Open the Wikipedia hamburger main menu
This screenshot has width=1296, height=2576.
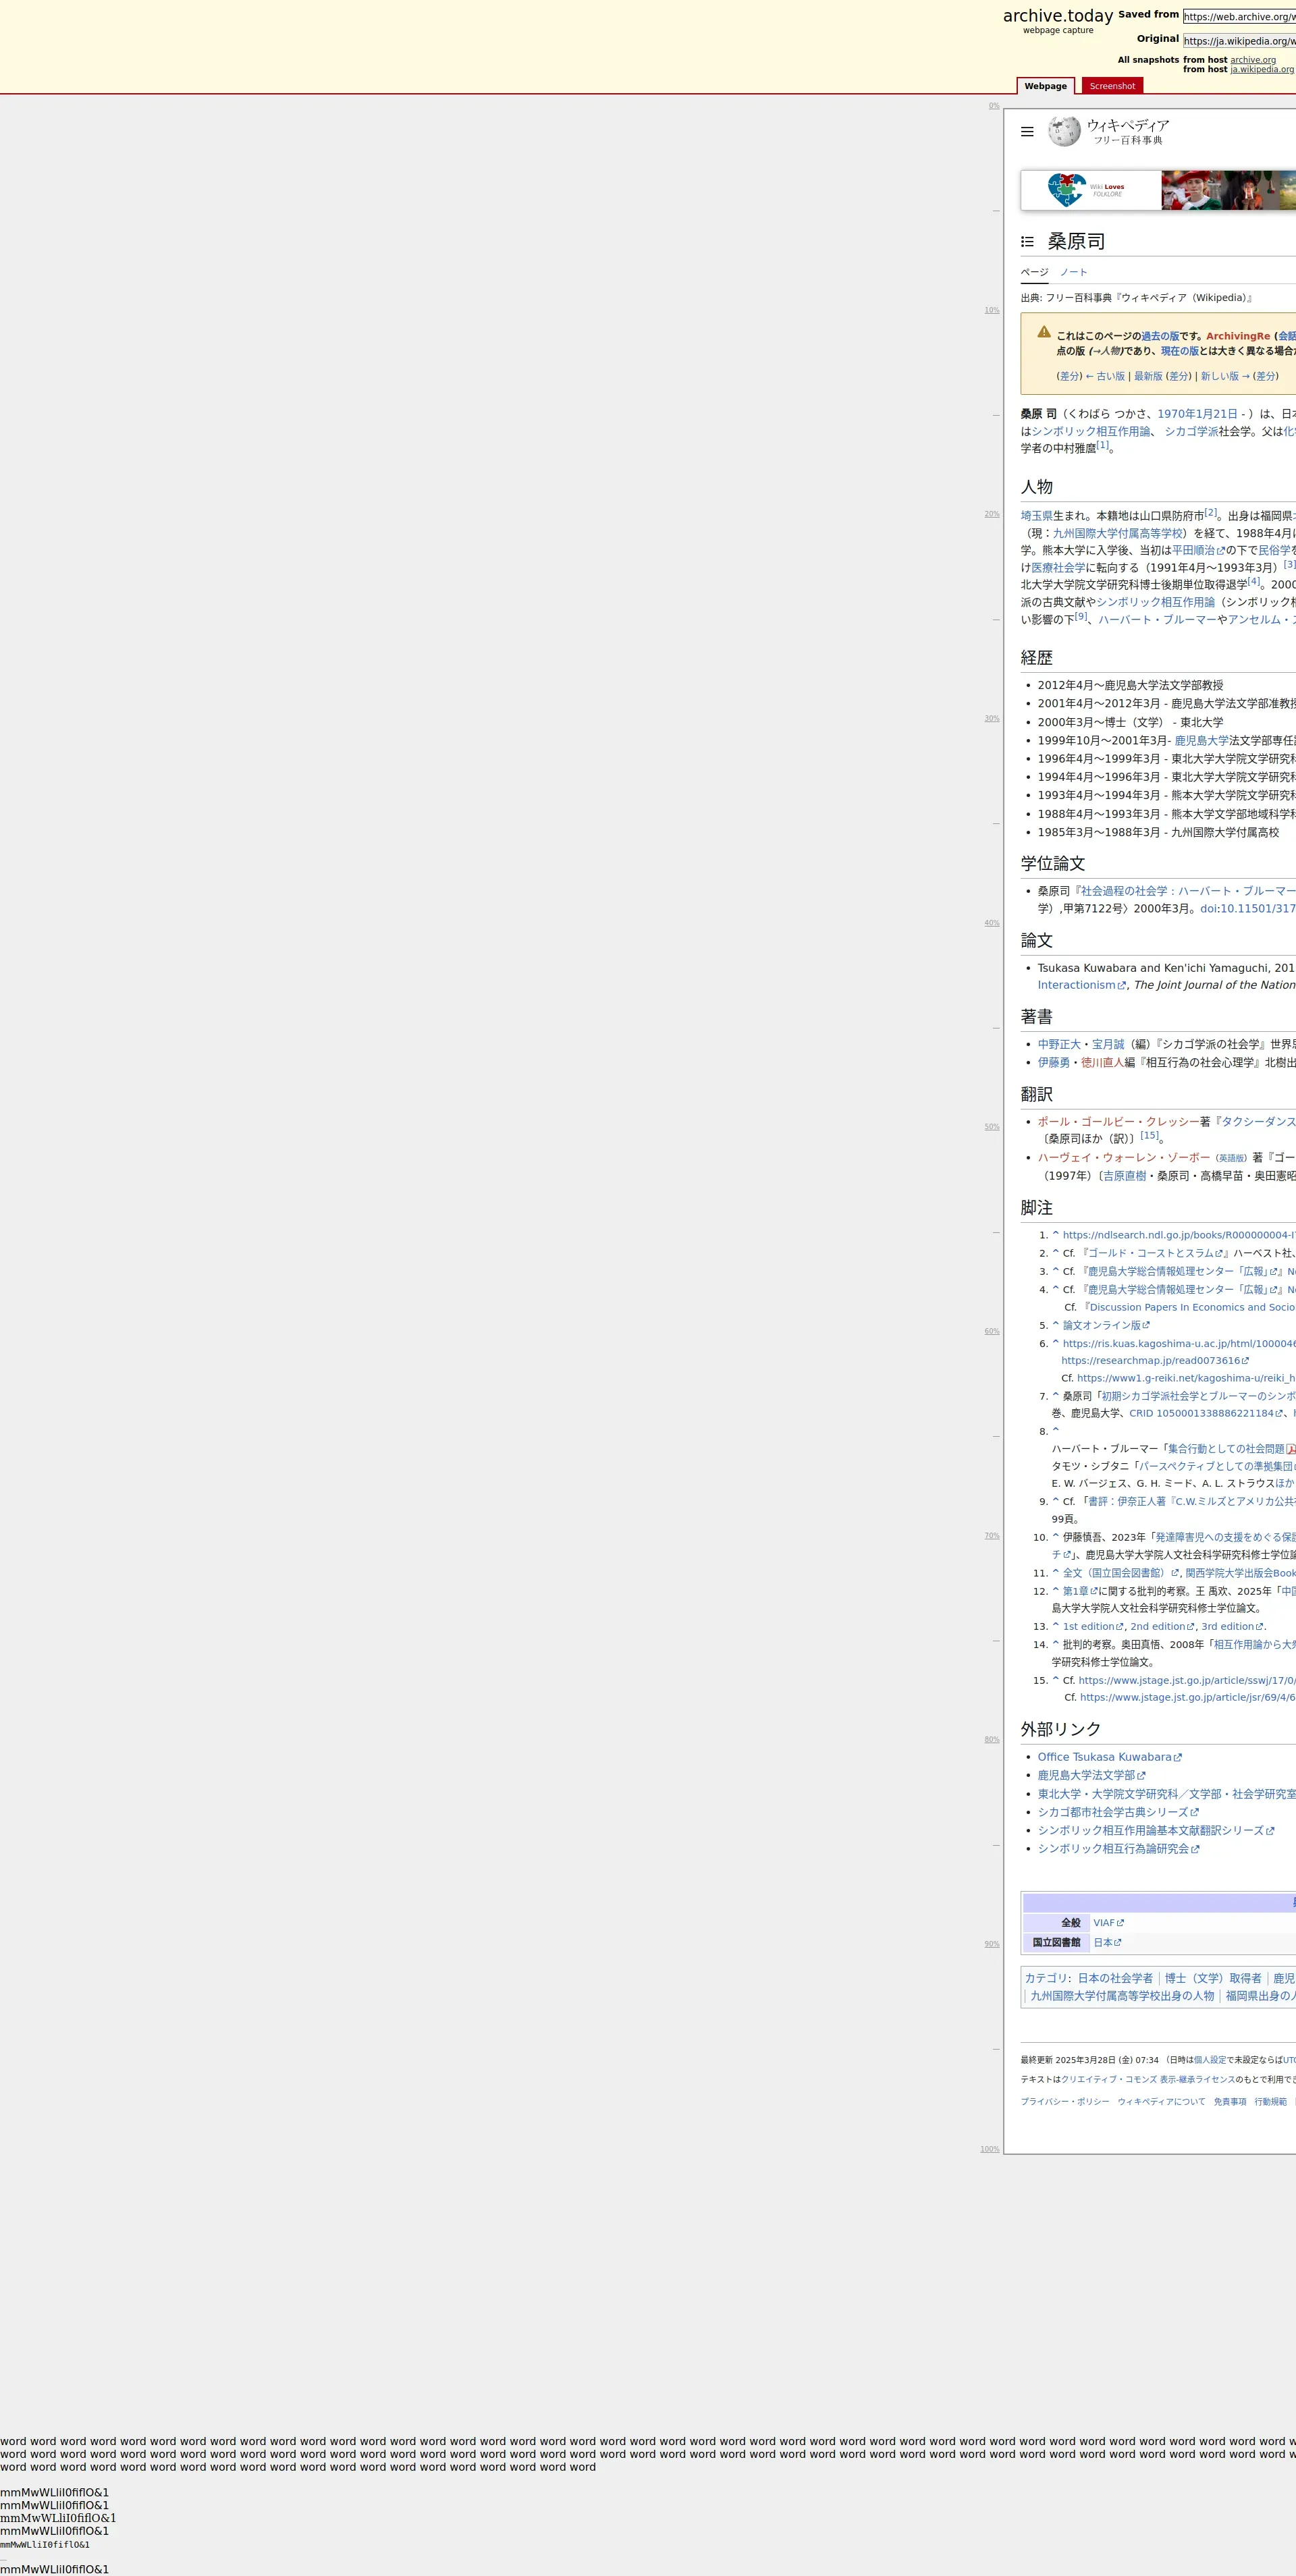click(x=1027, y=132)
